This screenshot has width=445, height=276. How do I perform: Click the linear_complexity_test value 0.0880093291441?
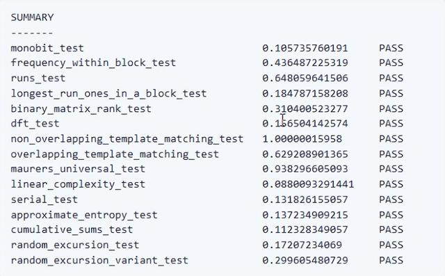[308, 184]
